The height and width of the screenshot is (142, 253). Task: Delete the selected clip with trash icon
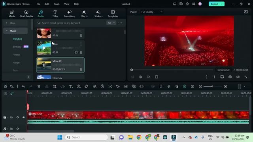(39, 86)
